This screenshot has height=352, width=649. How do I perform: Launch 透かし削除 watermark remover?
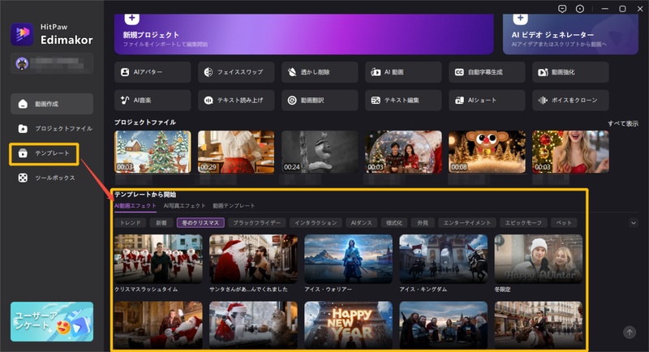pyautogui.click(x=320, y=72)
